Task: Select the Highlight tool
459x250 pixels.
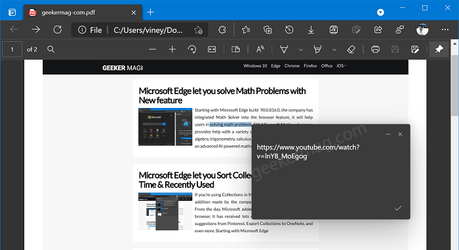Action: click(x=317, y=49)
